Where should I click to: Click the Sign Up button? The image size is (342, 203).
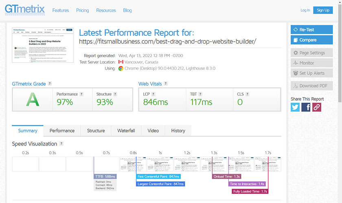(x=323, y=10)
